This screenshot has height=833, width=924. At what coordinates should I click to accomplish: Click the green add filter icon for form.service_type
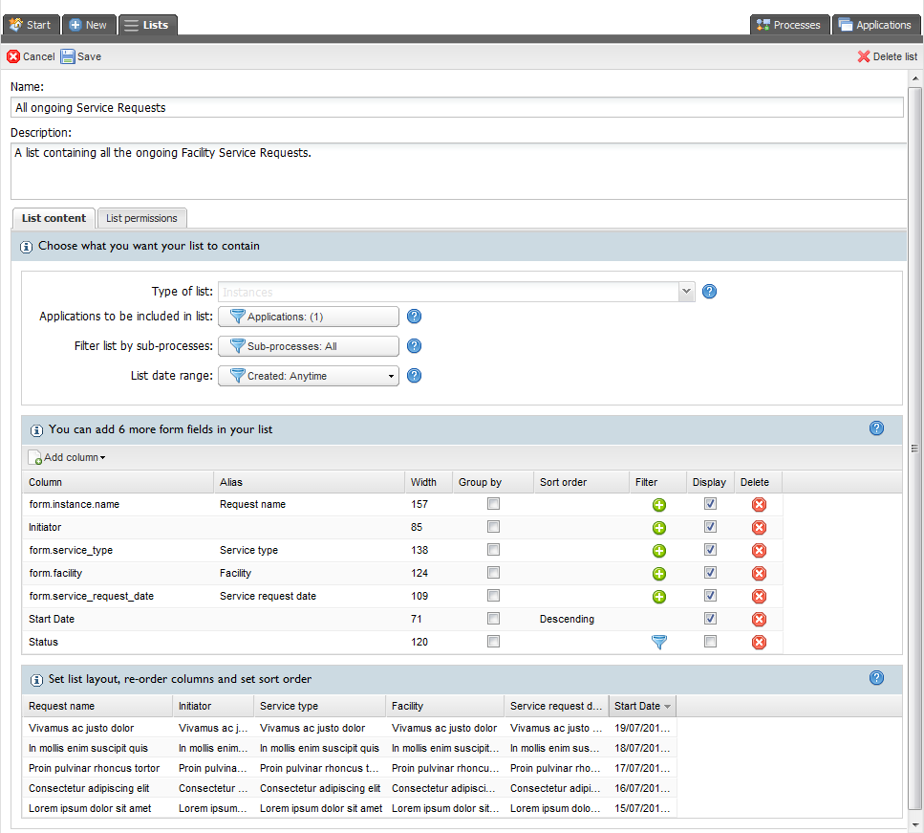(659, 551)
